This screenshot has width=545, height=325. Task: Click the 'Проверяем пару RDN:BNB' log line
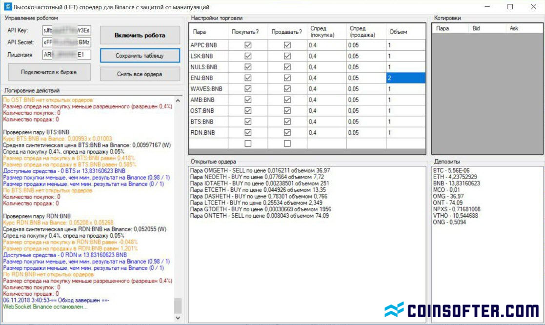pyautogui.click(x=37, y=216)
